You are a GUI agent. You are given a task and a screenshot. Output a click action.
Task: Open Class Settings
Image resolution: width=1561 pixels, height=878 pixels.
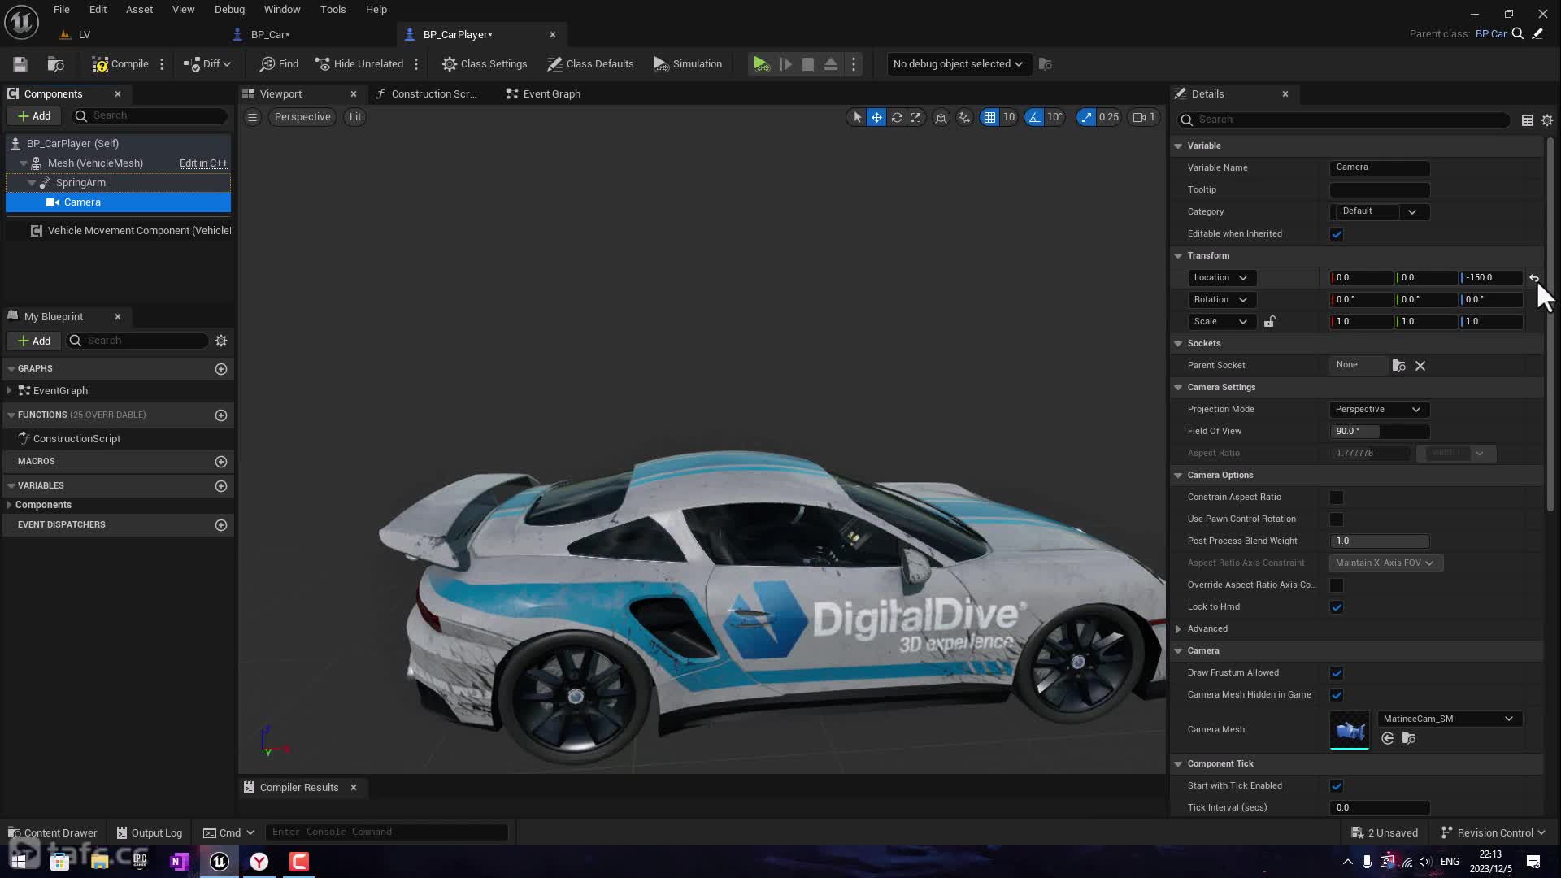pos(485,64)
